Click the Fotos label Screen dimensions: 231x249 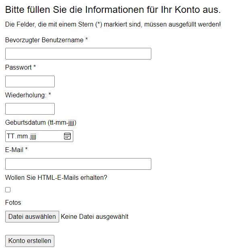click(x=13, y=203)
